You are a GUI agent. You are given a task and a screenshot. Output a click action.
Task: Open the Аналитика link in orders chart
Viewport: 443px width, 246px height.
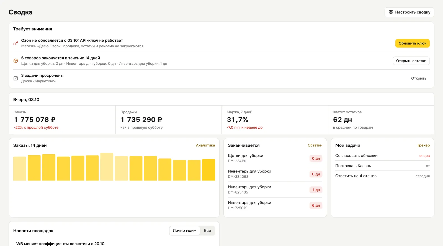[x=205, y=145]
